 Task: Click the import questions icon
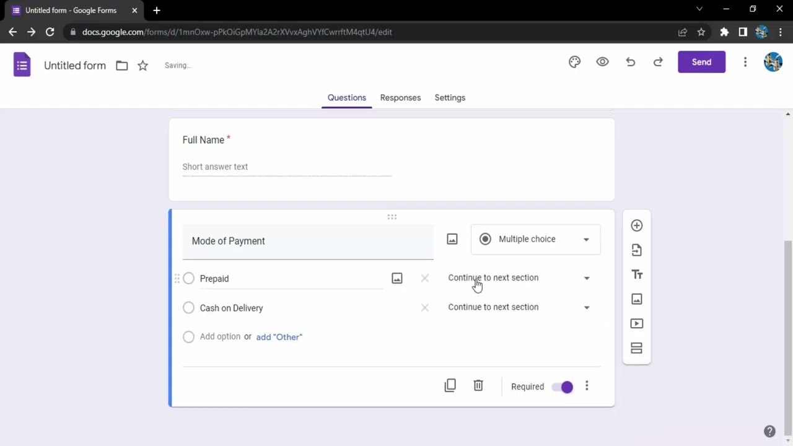[636, 250]
